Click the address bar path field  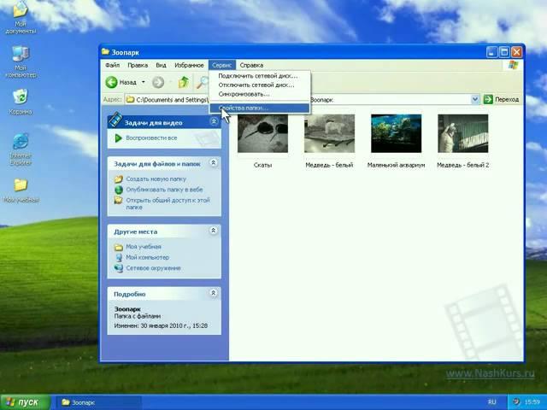click(302, 100)
